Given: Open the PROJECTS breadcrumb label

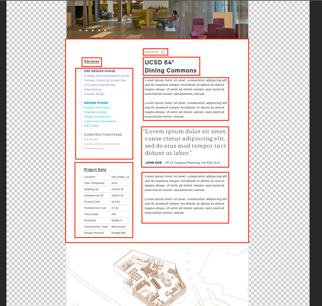Looking at the screenshot, I should click(151, 52).
